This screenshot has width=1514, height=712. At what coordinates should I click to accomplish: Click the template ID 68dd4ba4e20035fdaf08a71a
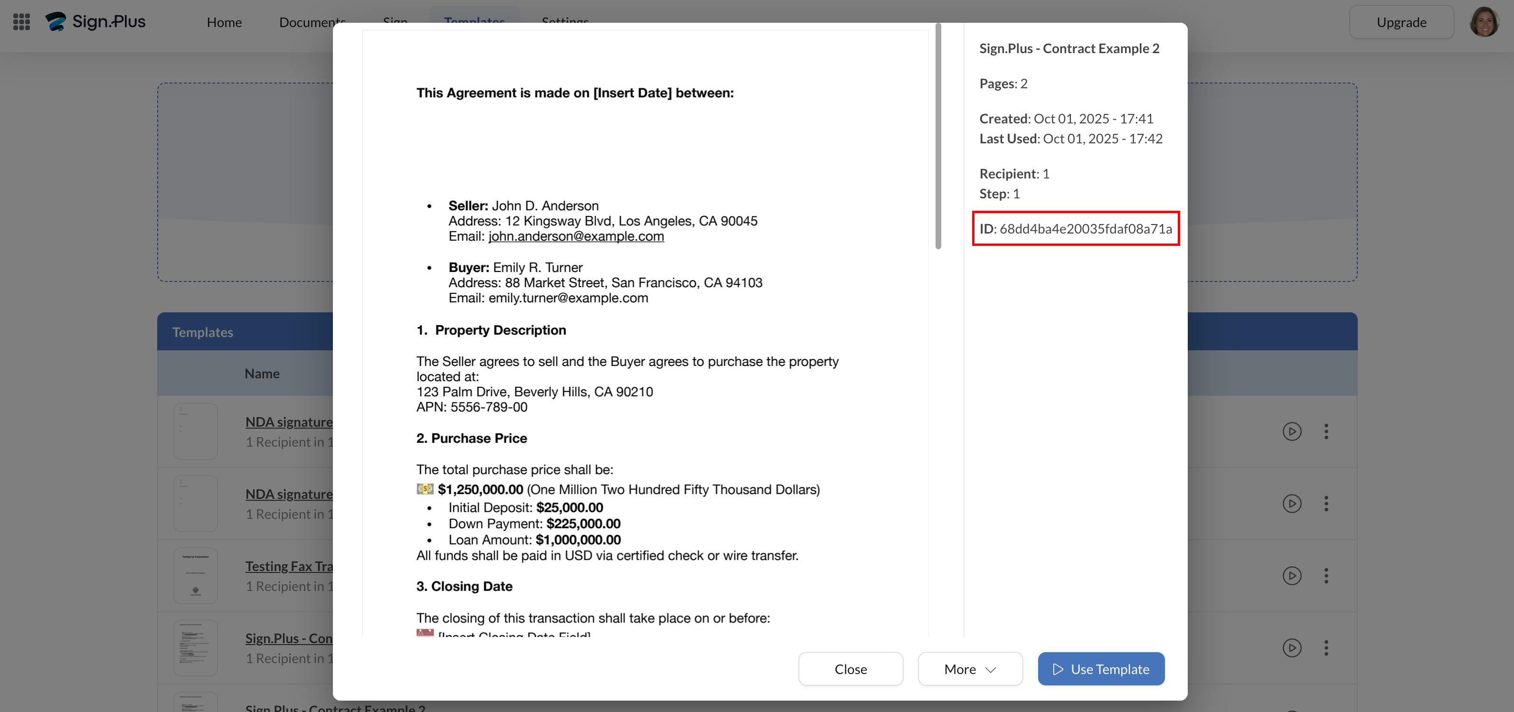point(1086,228)
